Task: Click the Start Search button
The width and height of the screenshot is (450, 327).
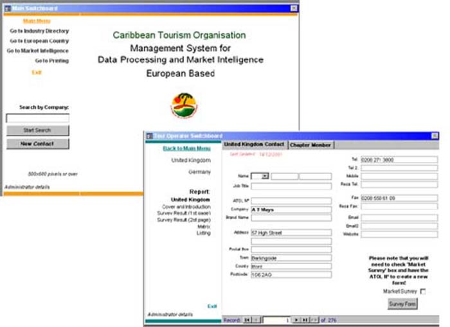Action: pyautogui.click(x=37, y=130)
